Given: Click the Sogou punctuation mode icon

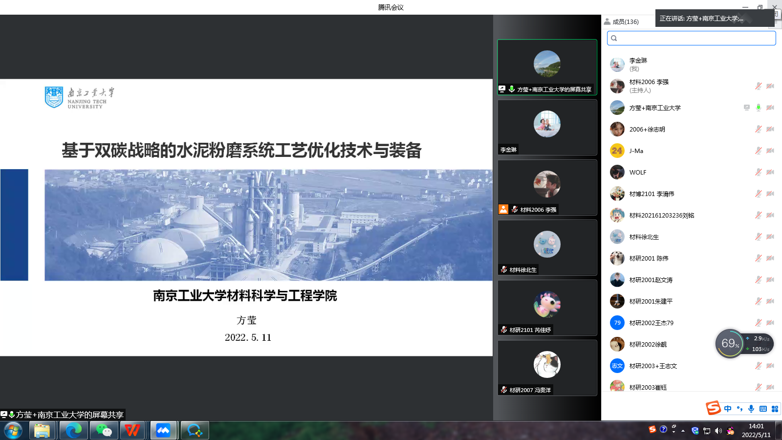Looking at the screenshot, I should (x=739, y=409).
